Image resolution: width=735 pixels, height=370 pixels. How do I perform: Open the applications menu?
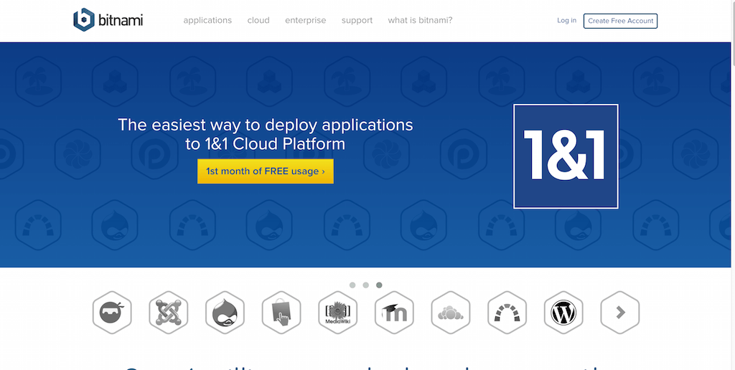(207, 20)
